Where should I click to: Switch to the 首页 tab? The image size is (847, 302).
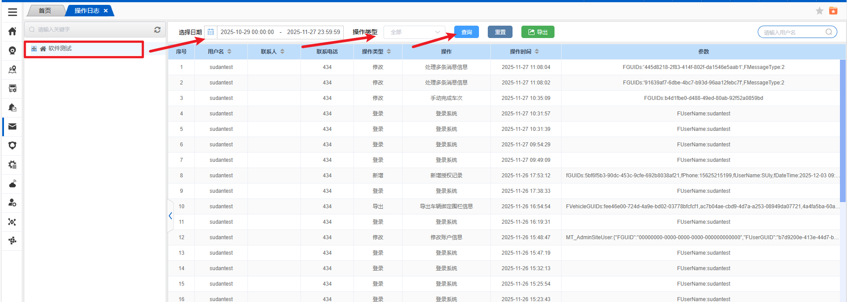tap(45, 11)
